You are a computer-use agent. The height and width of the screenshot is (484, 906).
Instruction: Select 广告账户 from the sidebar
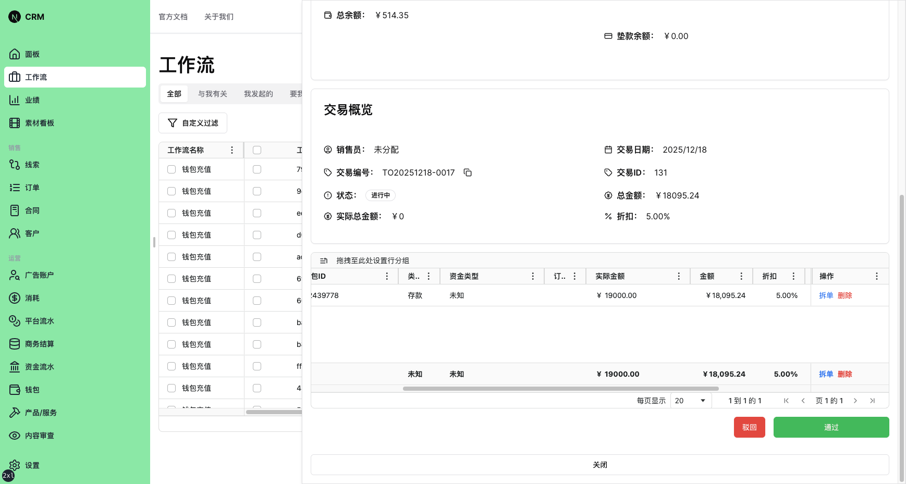38,275
